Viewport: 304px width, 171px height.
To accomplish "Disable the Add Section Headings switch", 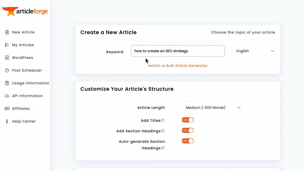I will pos(187,130).
